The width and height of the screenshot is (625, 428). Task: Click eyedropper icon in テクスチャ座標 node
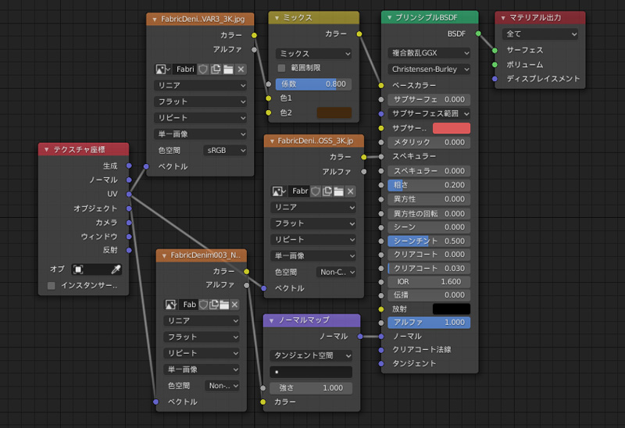click(x=116, y=269)
